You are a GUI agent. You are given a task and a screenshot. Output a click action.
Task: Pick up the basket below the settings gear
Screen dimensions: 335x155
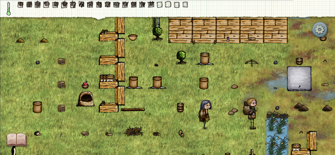click(323, 39)
